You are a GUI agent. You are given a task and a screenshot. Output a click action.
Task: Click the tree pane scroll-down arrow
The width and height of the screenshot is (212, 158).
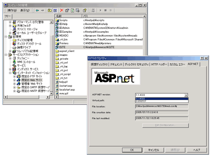point(51,93)
